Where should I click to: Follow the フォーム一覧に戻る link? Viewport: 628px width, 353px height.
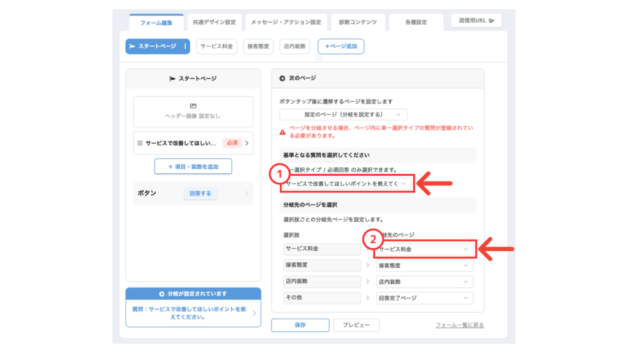click(x=459, y=325)
